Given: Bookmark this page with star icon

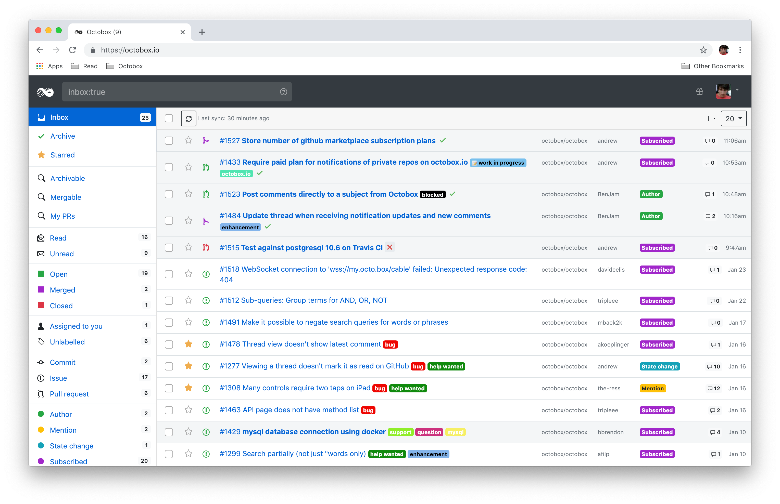Looking at the screenshot, I should 703,50.
